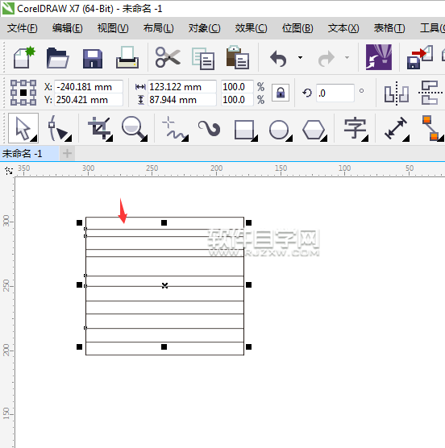
Task: Click the rotation angle input field
Action: coord(335,93)
